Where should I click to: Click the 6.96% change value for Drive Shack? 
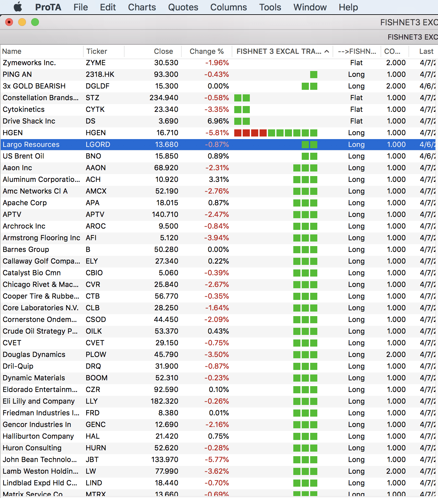(218, 121)
